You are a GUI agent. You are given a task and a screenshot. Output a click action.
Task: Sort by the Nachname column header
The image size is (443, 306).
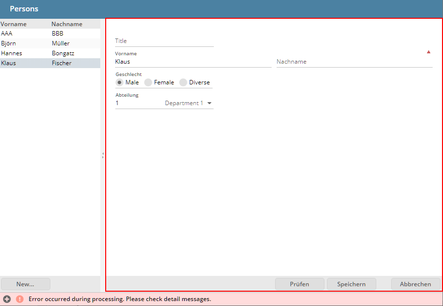(66, 24)
